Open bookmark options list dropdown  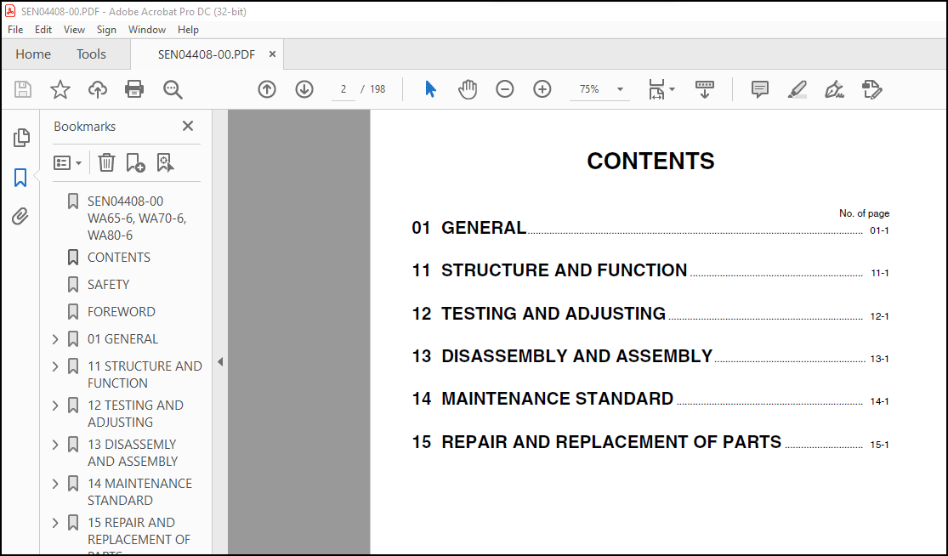click(x=68, y=162)
